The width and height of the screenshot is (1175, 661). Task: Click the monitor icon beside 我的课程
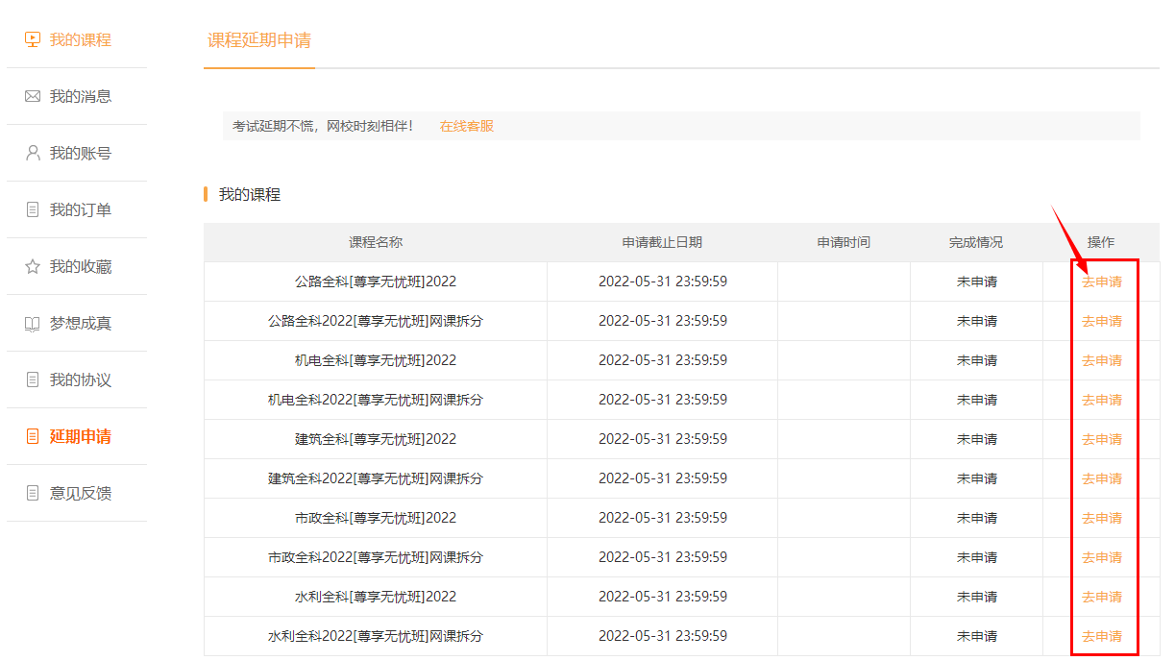33,40
